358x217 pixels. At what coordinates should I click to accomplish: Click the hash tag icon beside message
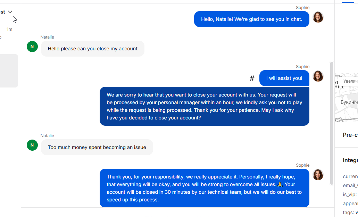click(252, 78)
